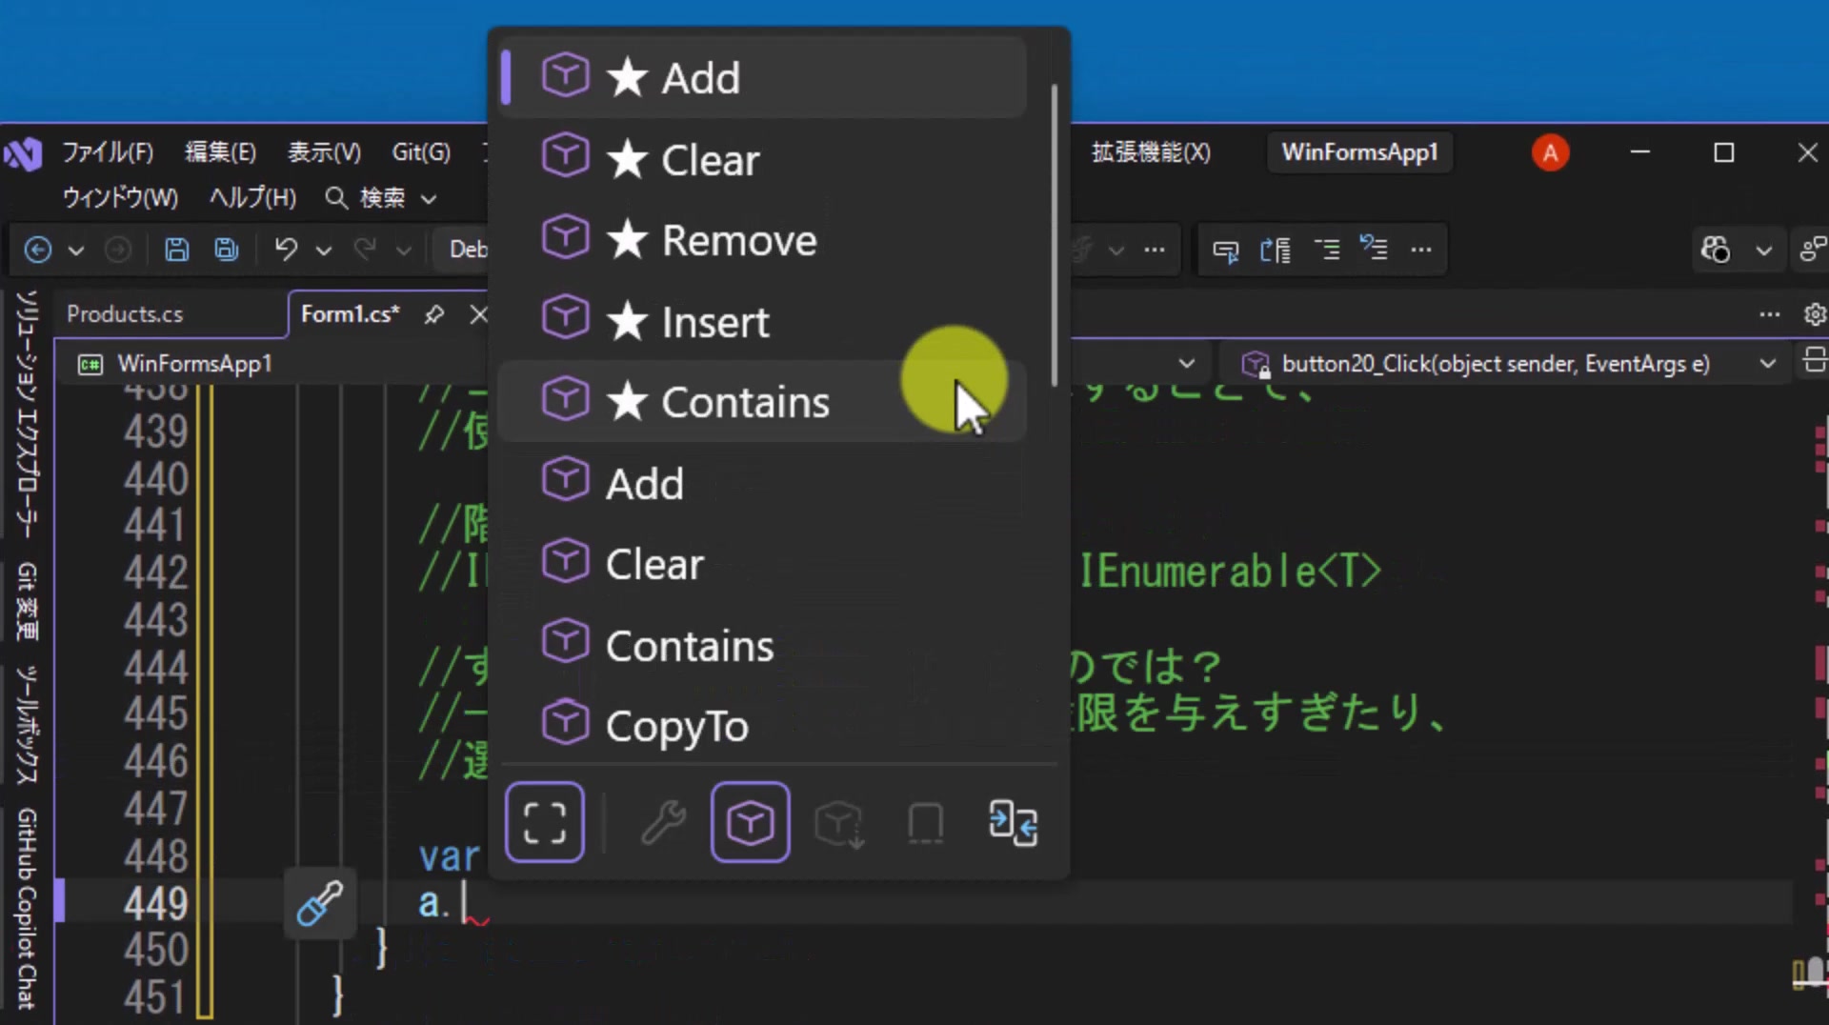Toggle the Methods cube filter
The width and height of the screenshot is (1829, 1025).
click(750, 822)
